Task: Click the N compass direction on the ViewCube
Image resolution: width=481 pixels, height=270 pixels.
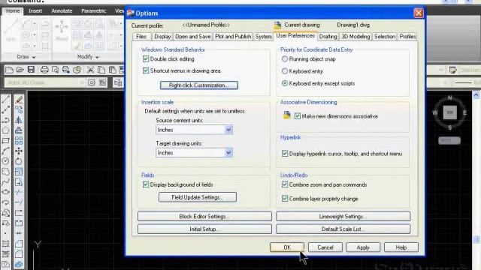Action: pyautogui.click(x=449, y=97)
